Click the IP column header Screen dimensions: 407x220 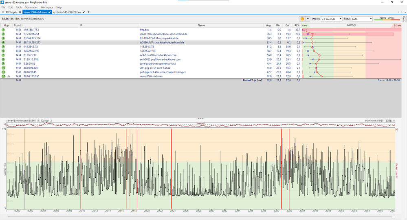(x=81, y=25)
